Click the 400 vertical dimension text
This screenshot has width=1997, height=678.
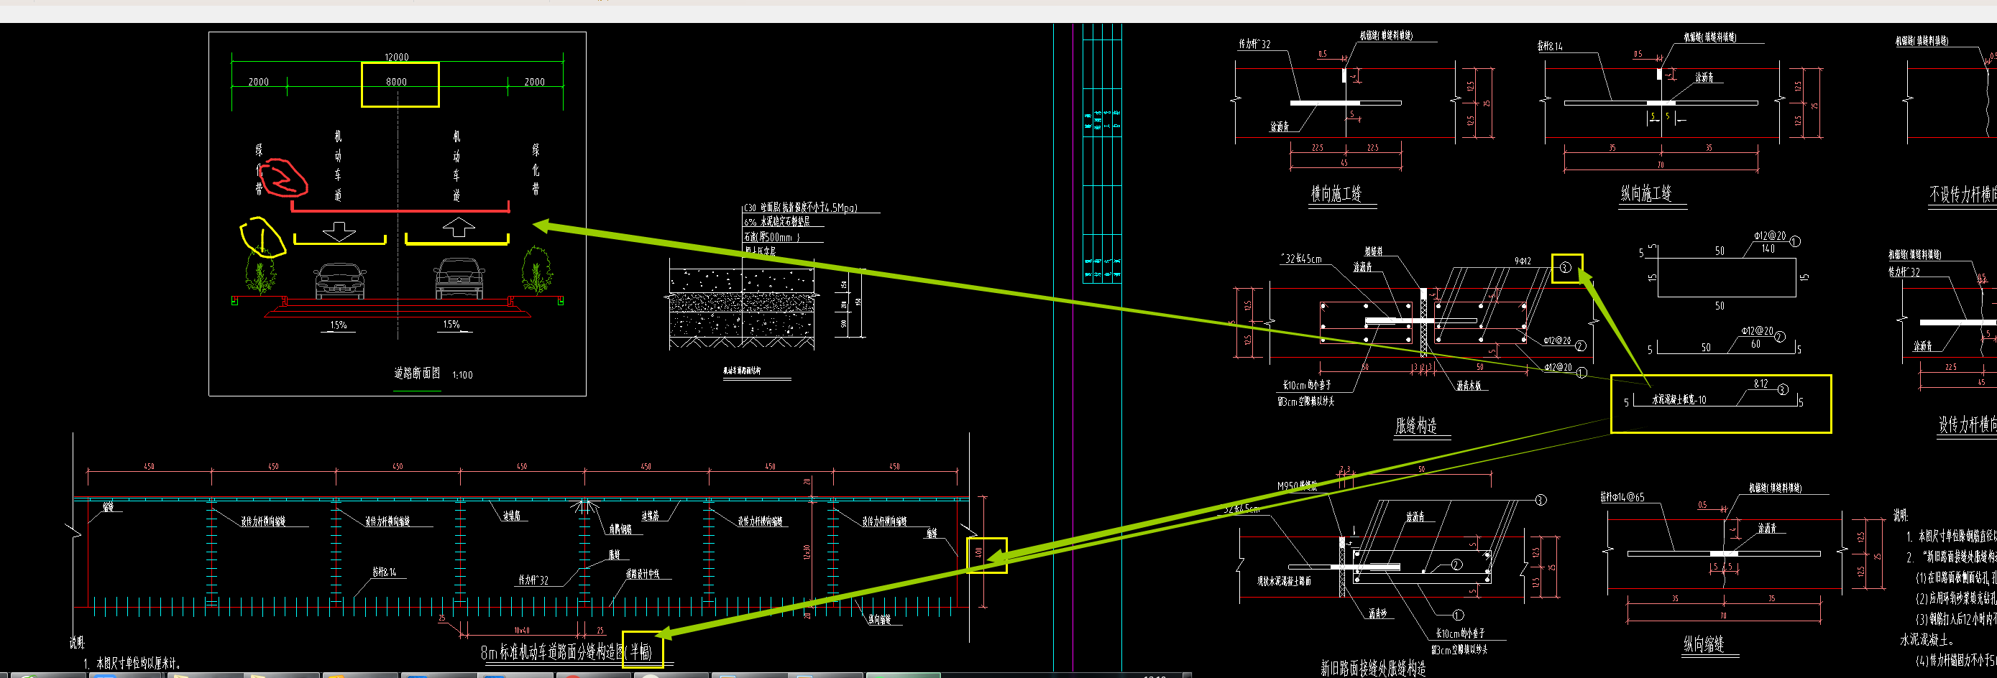pos(979,554)
